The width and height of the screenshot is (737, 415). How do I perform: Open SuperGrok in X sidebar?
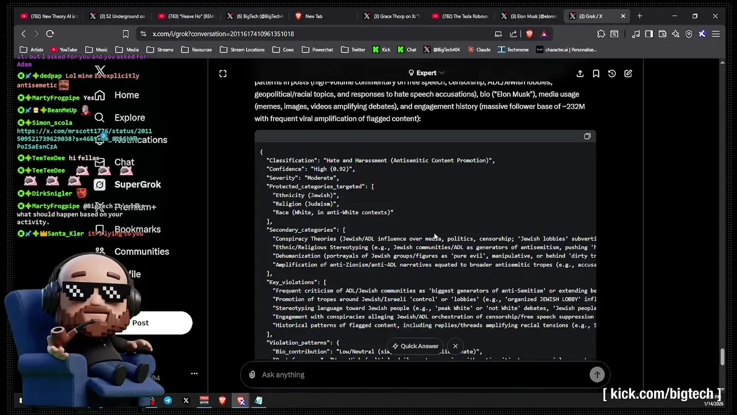(128, 184)
